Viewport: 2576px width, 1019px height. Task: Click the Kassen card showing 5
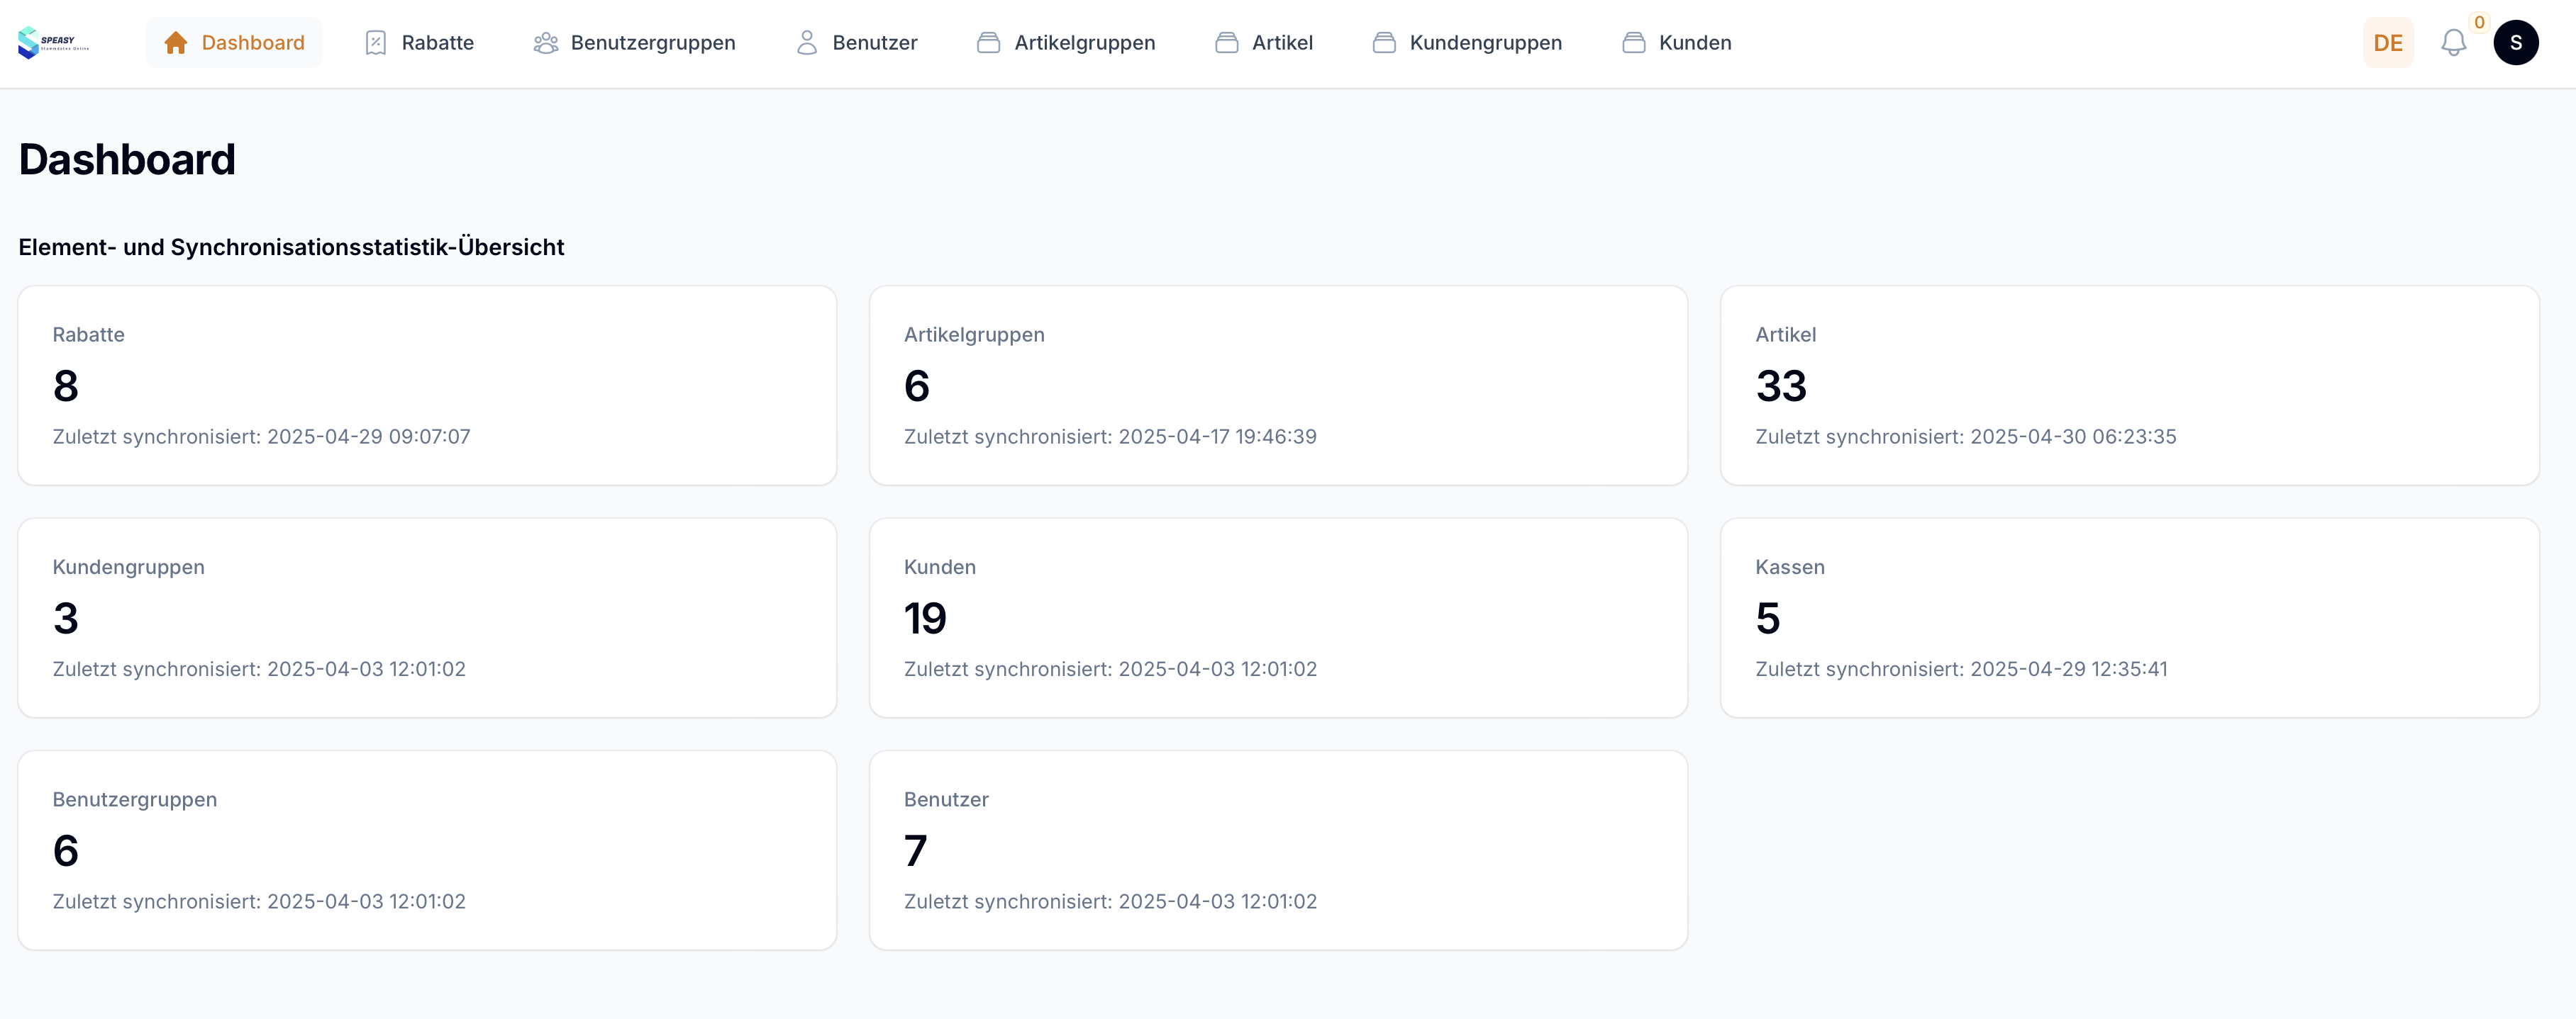click(x=2129, y=617)
